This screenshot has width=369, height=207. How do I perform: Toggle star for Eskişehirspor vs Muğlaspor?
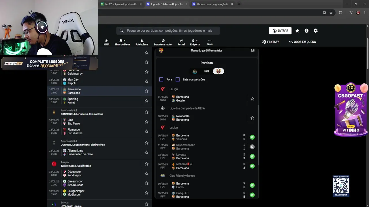(x=146, y=193)
